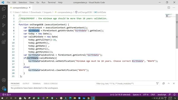Click the editor vertical scrollbar

(177, 31)
